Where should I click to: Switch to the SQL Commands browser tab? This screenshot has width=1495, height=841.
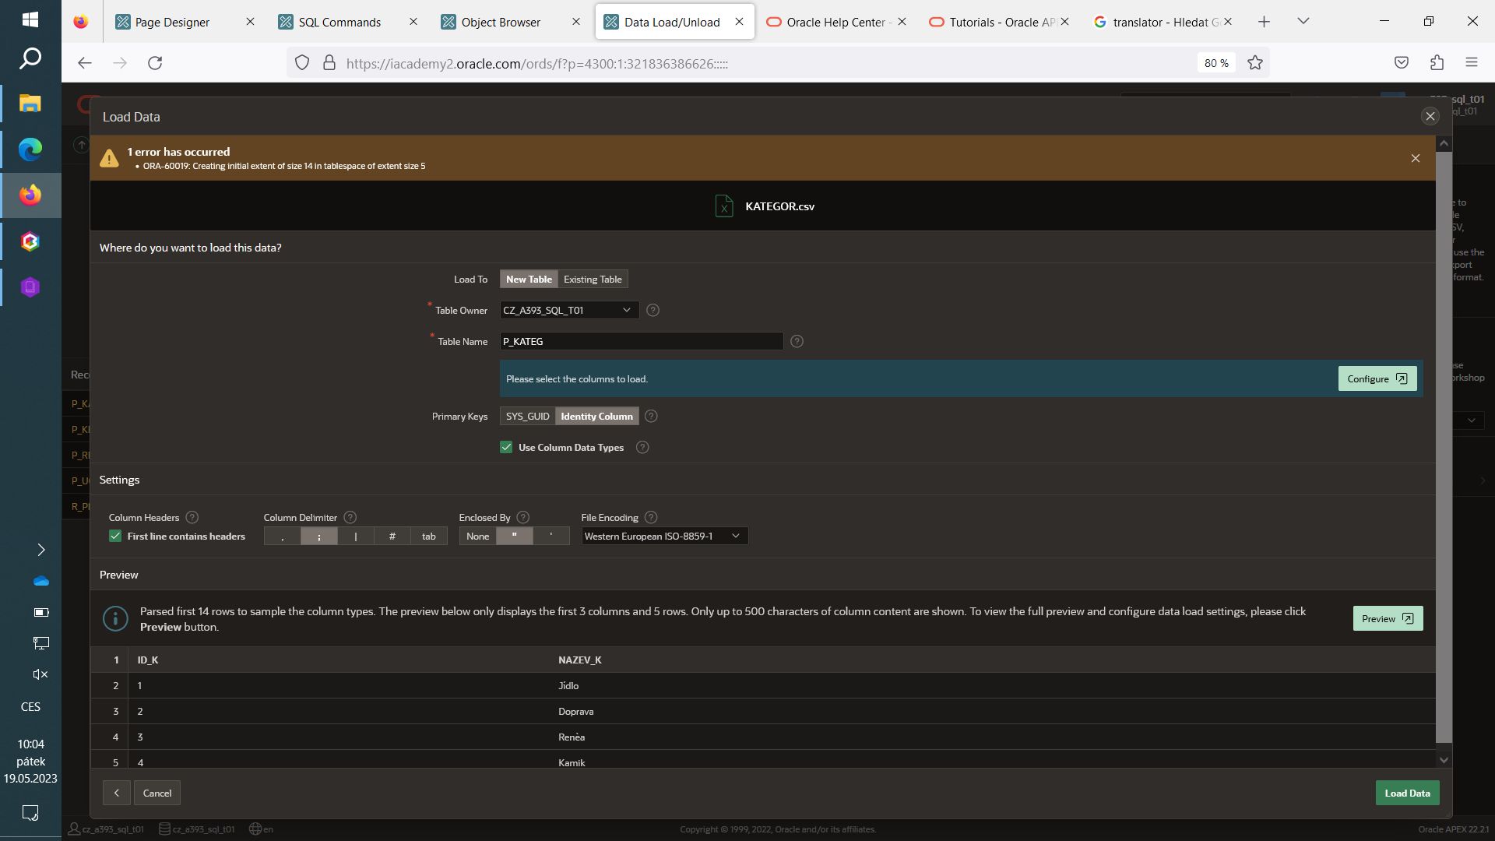pos(339,22)
